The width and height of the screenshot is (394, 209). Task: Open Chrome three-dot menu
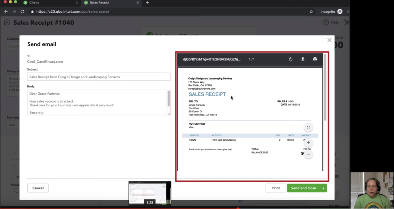[348, 12]
